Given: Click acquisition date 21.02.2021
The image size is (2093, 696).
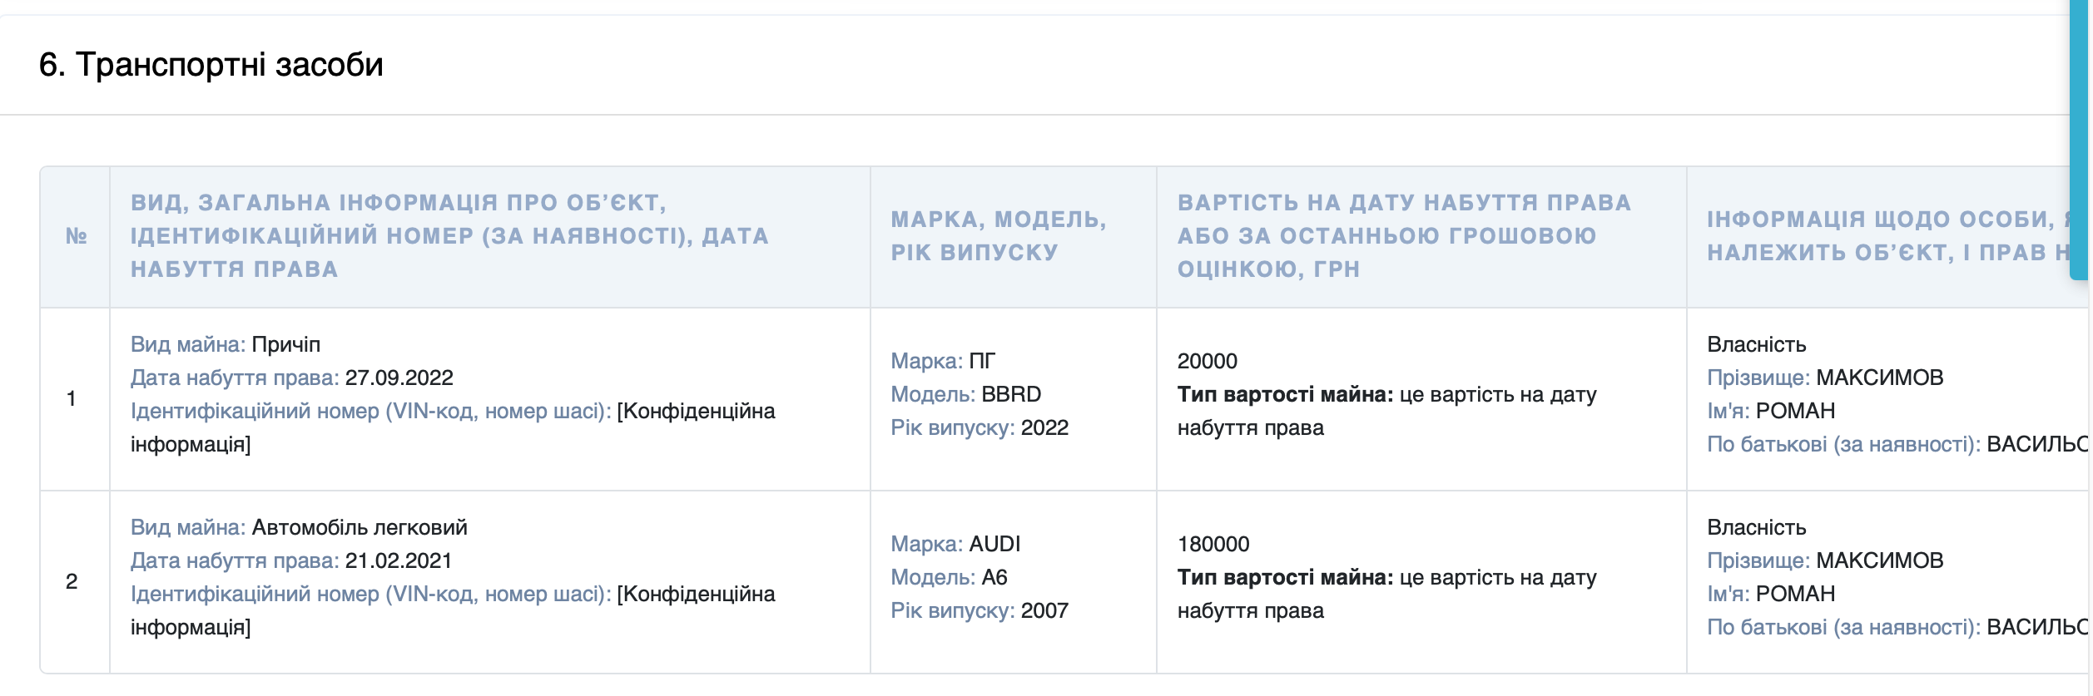Looking at the screenshot, I should [x=398, y=560].
